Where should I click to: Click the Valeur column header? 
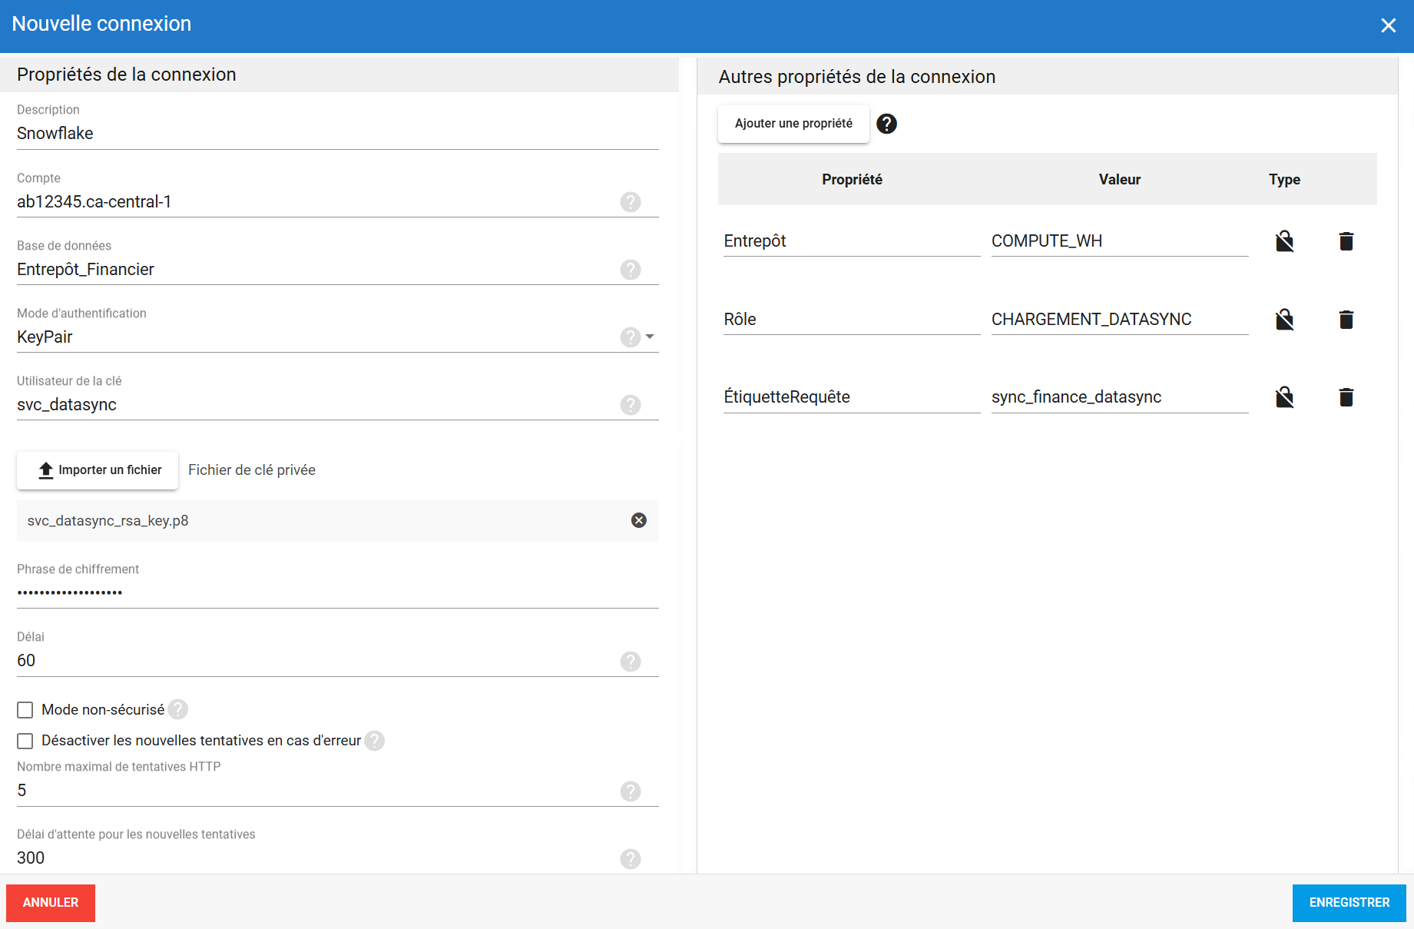(x=1120, y=180)
